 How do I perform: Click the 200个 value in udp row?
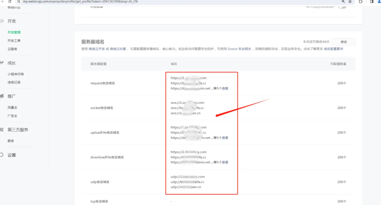342,182
